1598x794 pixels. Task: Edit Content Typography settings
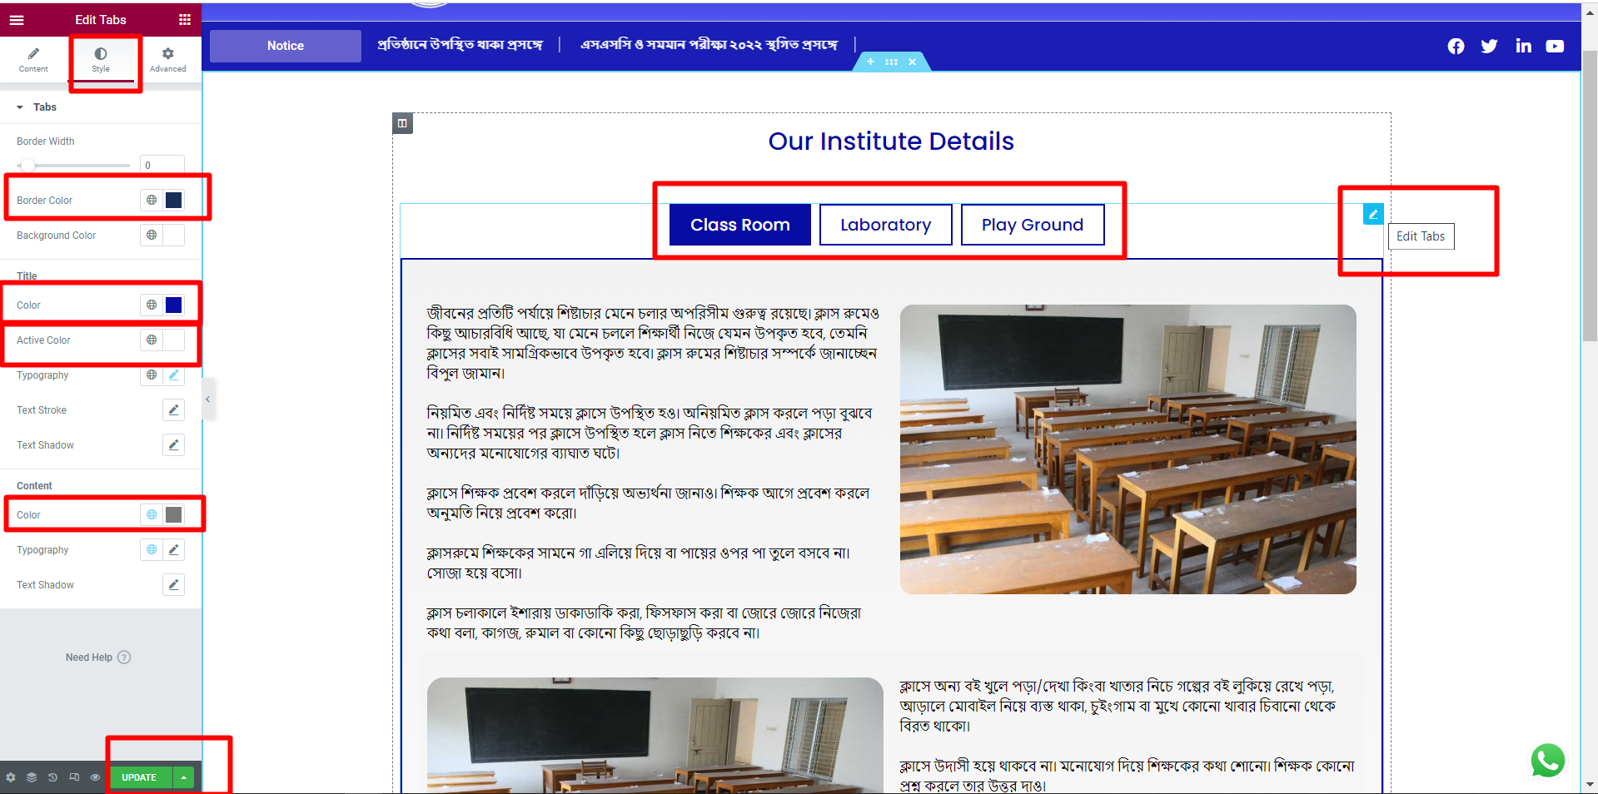[173, 549]
